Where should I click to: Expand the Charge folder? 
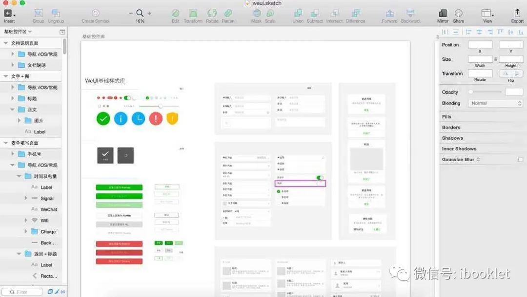coord(25,231)
